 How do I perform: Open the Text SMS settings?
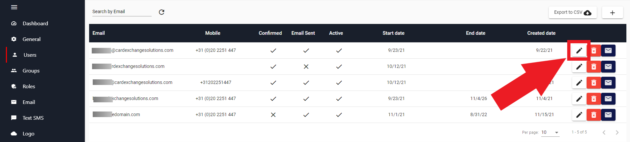(x=33, y=118)
